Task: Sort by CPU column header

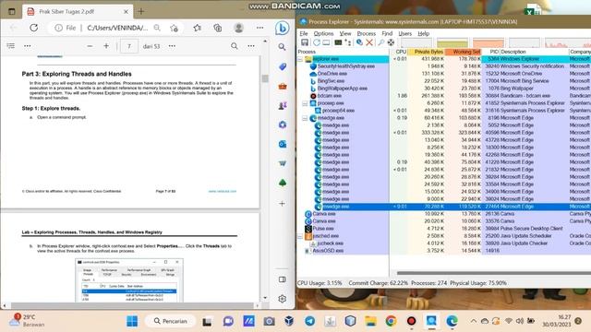Action: (x=400, y=52)
